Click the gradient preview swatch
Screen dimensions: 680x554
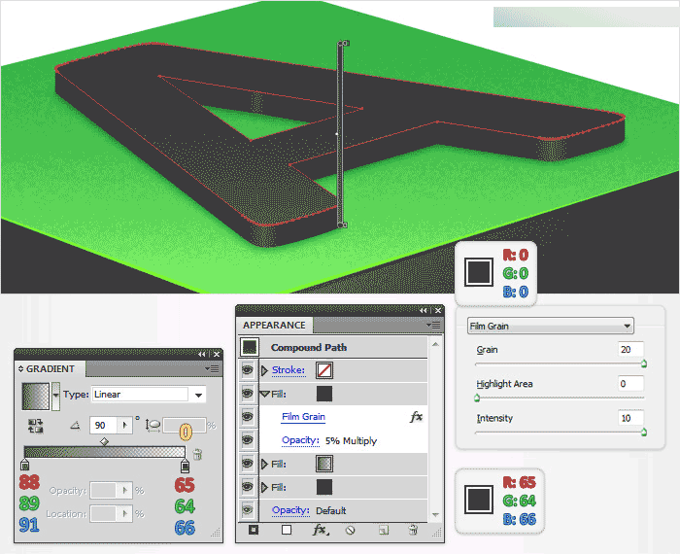[36, 397]
